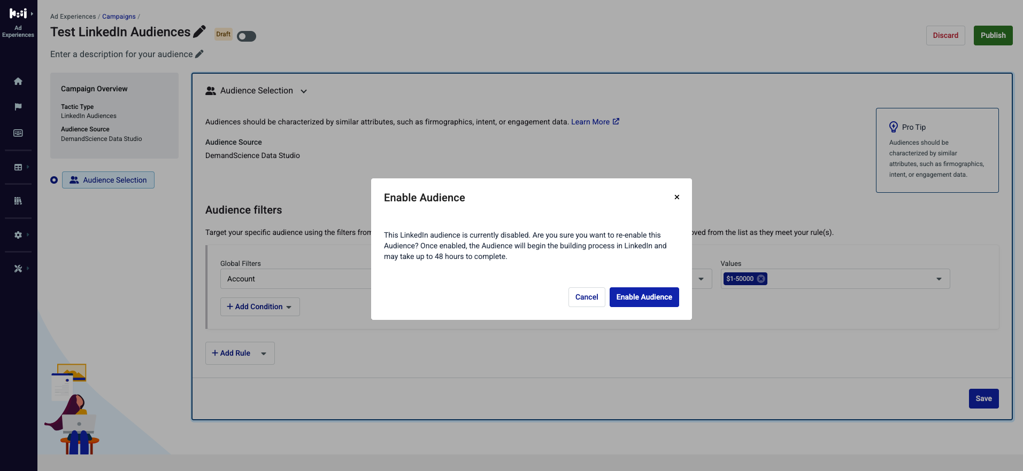
Task: Click the audience description placeholder text
Action: [x=121, y=54]
